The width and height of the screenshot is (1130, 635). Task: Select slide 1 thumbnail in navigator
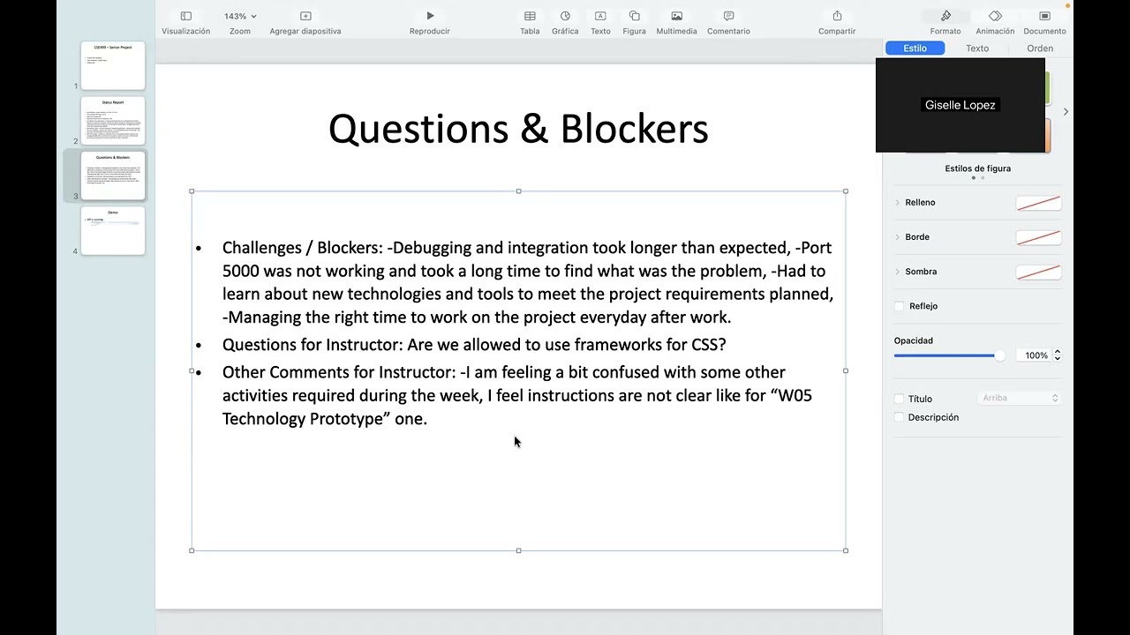point(113,65)
